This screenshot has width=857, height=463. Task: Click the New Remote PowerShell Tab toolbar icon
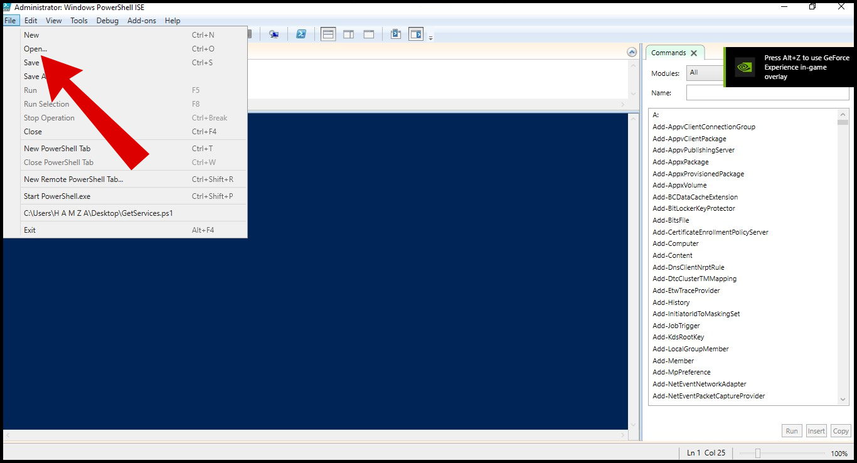[x=274, y=35]
